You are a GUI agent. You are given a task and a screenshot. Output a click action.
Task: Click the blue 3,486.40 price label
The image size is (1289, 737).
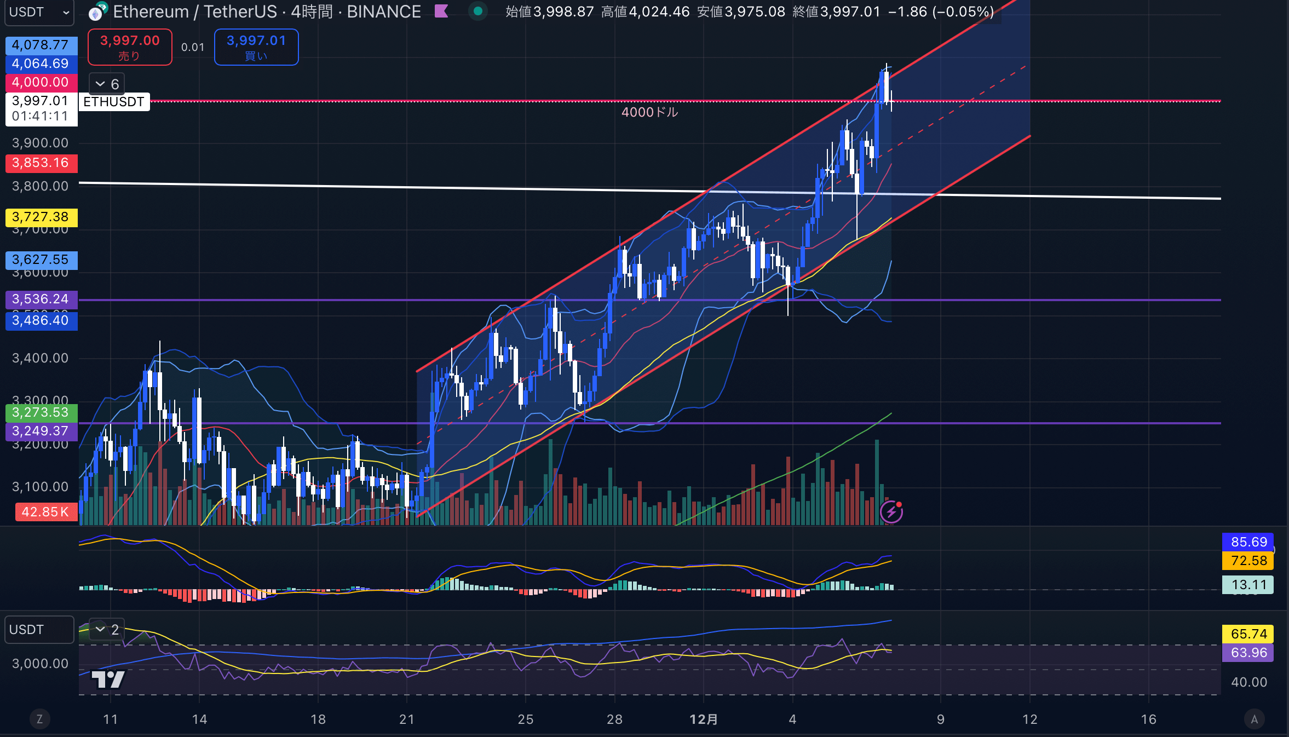(x=41, y=320)
